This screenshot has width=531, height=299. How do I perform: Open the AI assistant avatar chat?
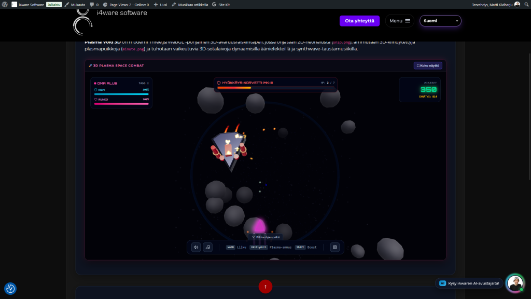pyautogui.click(x=515, y=283)
